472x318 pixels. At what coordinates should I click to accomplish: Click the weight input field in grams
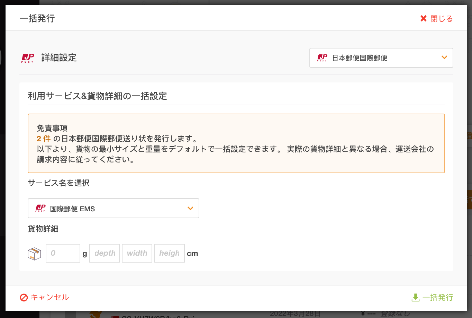63,253
